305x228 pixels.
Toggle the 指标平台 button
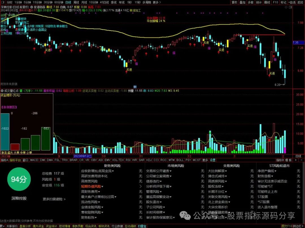click(x=15, y=160)
